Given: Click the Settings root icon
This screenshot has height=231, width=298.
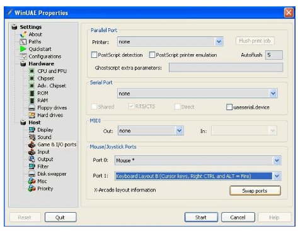Looking at the screenshot, I should point(14,27).
